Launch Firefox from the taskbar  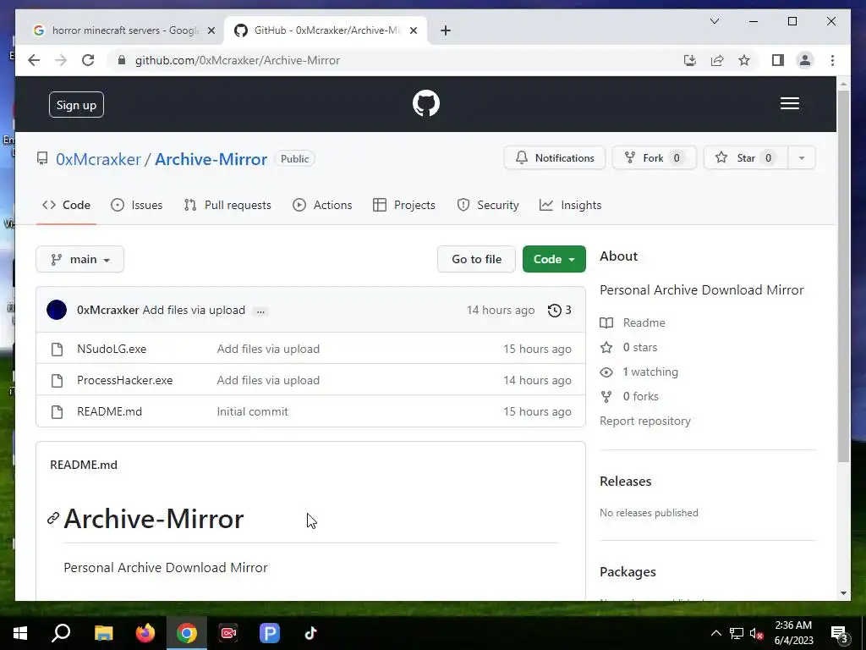coord(145,633)
